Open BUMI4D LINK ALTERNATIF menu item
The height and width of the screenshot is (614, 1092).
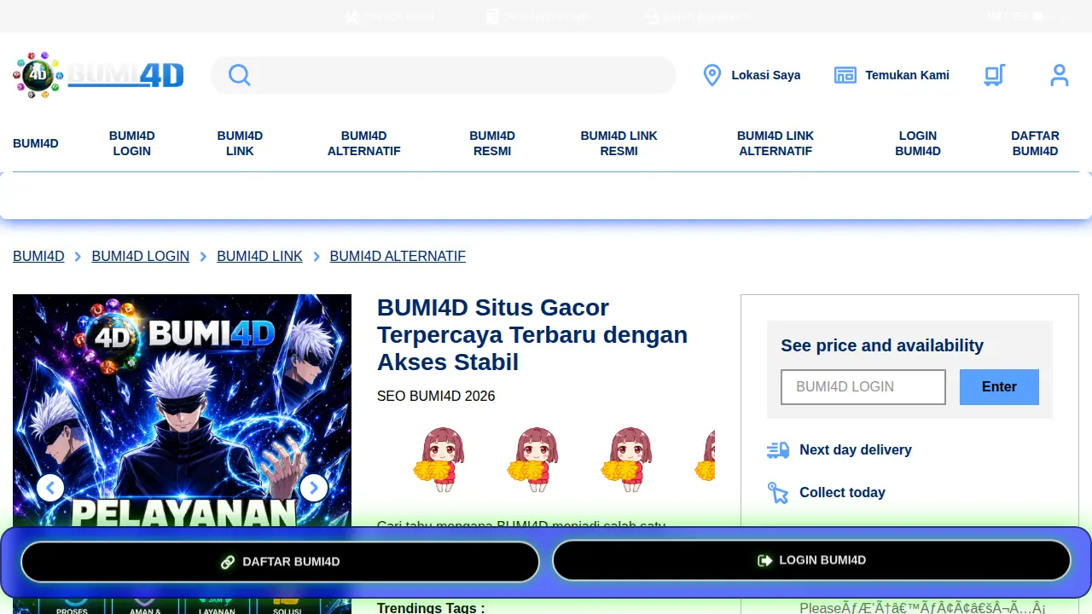[x=775, y=143]
